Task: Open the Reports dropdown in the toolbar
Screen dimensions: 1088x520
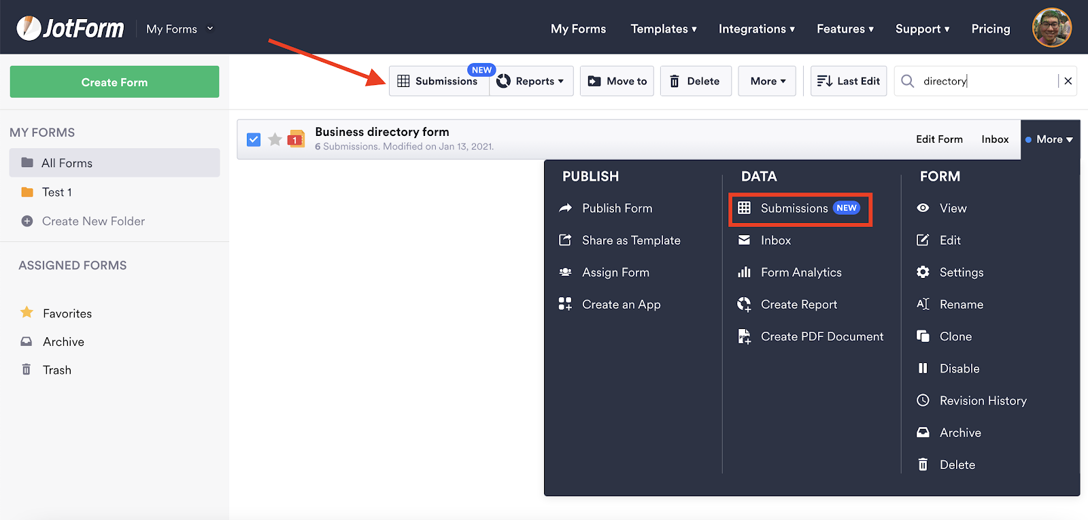Action: tap(532, 81)
